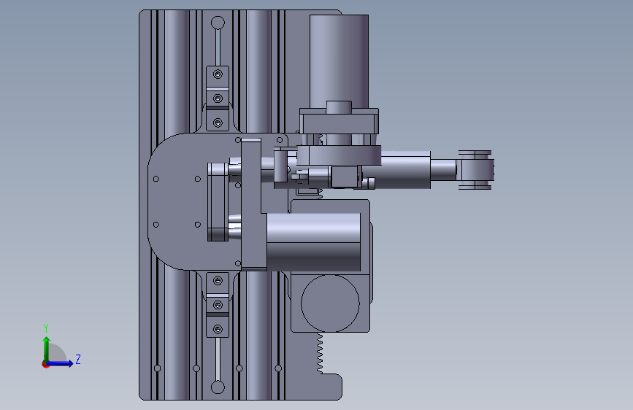Image resolution: width=633 pixels, height=410 pixels.
Task: Select the large circular face on lower gearbox
Action: [330, 303]
